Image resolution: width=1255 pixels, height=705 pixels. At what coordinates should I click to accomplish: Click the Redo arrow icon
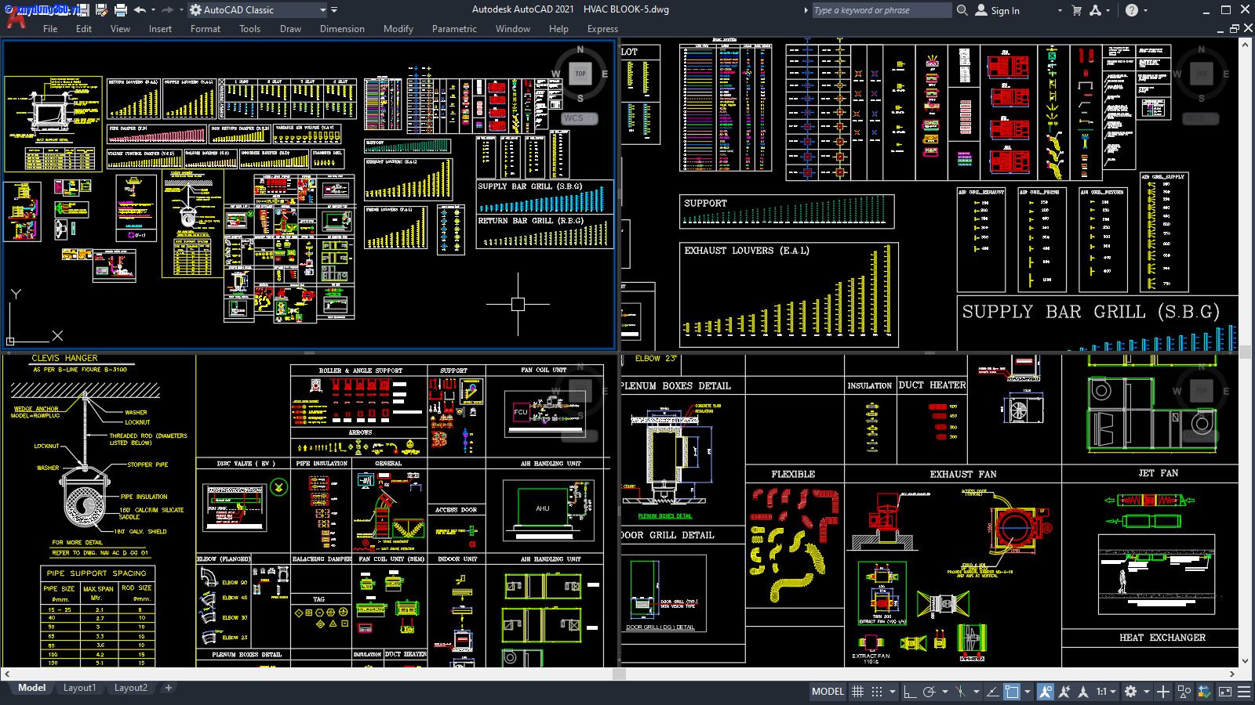[166, 10]
